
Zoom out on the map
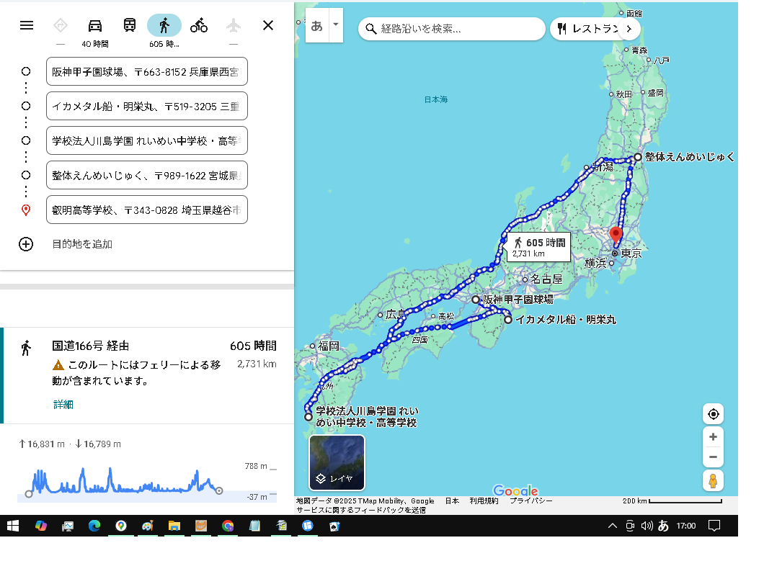click(713, 457)
